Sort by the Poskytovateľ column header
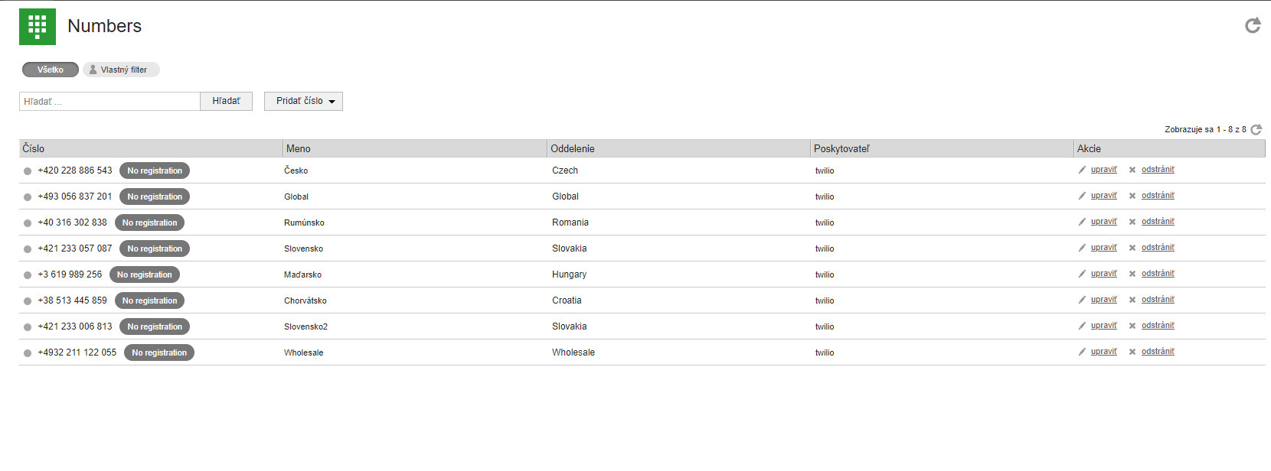Viewport: 1271px width, 471px height. pos(841,148)
